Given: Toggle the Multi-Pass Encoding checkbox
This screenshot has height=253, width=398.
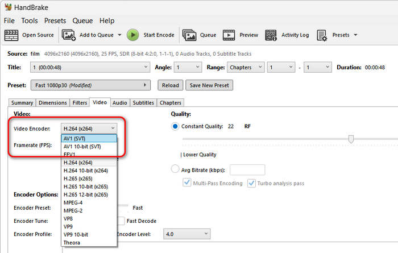Looking at the screenshot, I should click(x=187, y=183).
